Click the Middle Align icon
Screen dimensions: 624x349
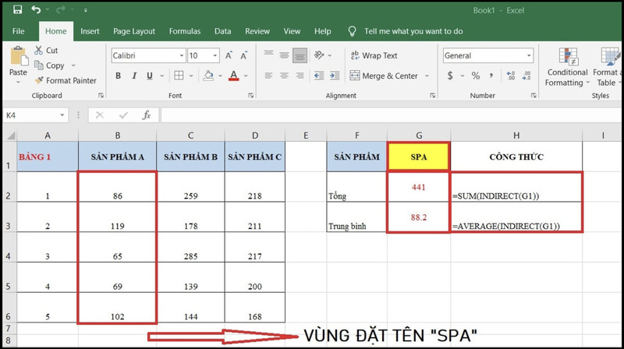284,55
